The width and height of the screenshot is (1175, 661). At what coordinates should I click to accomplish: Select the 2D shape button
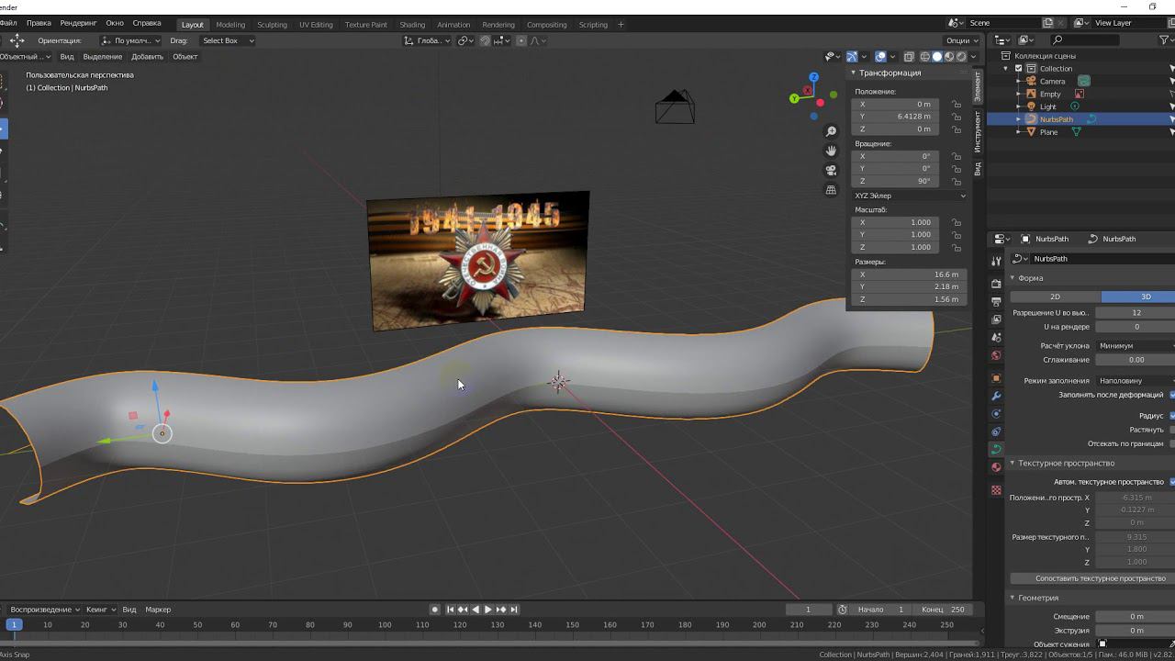coord(1055,297)
